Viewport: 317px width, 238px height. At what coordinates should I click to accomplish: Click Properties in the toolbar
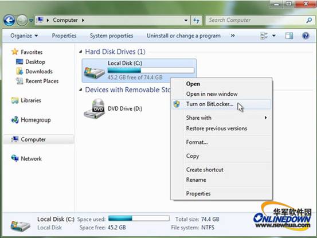(x=64, y=36)
